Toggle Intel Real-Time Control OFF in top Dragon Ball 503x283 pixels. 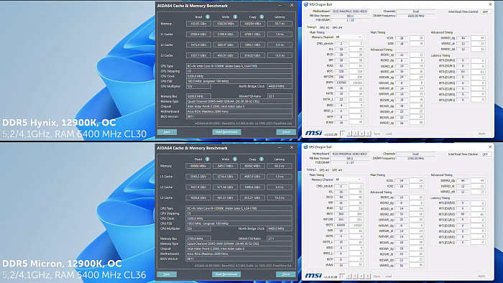(x=485, y=12)
